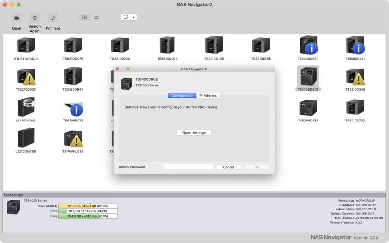Click the Search Again refresh icon
Screen dimensions: 389x243
tap(35, 18)
